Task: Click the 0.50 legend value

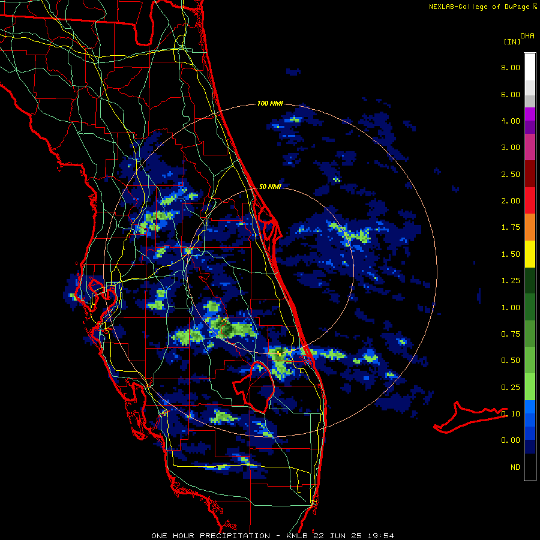Action: pos(511,361)
